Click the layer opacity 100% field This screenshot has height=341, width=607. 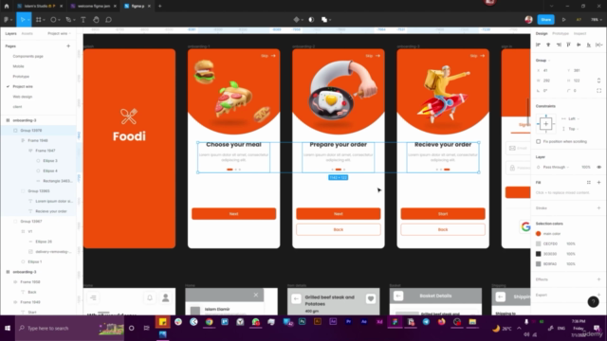point(586,167)
